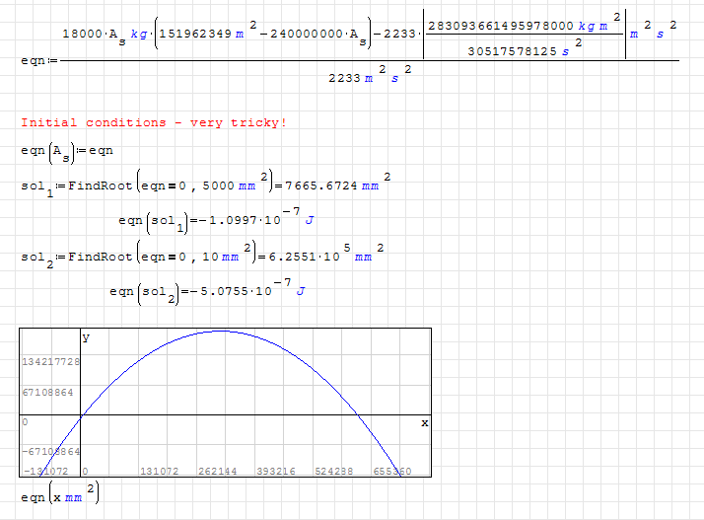Click the red 'Initial conditions - very tricky!' text
The image size is (704, 520).
pyautogui.click(x=154, y=122)
